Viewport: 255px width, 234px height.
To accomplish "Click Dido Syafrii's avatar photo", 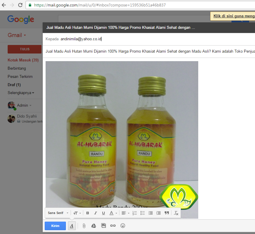I will click(x=11, y=119).
